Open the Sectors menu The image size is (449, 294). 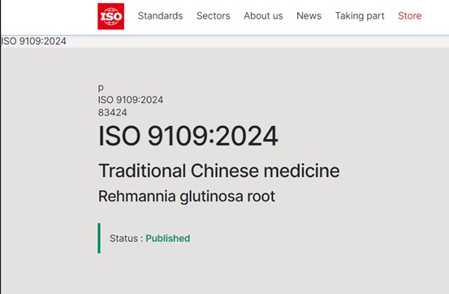[x=214, y=15]
